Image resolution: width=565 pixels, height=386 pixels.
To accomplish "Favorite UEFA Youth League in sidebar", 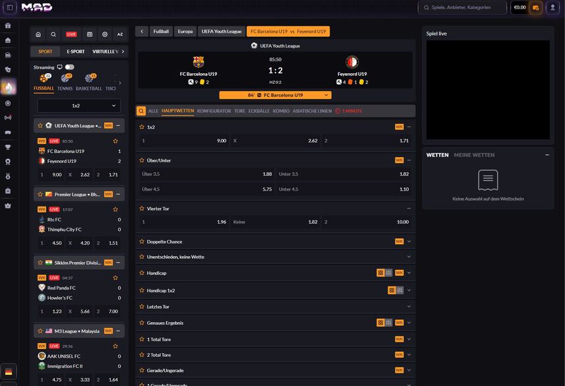I will click(40, 125).
